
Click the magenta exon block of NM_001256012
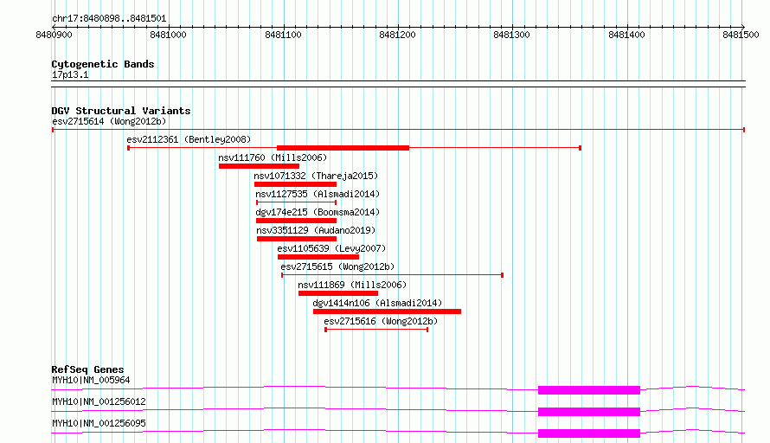point(589,412)
